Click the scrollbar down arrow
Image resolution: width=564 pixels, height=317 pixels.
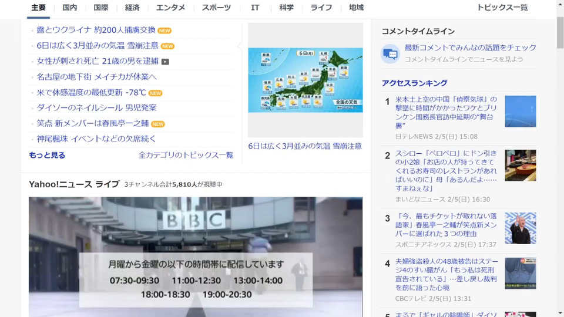[x=560, y=313]
